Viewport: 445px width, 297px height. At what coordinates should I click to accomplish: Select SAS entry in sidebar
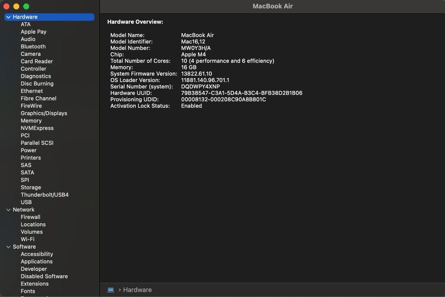point(26,165)
